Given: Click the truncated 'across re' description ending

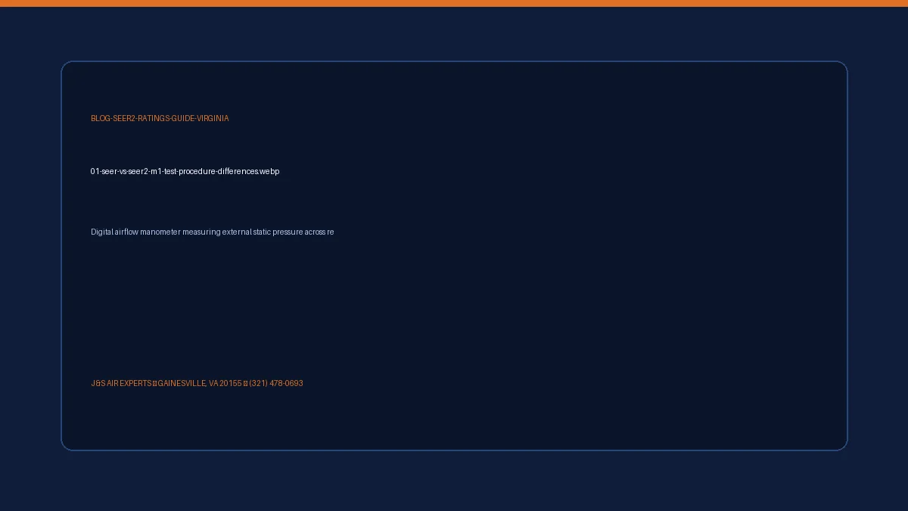Looking at the screenshot, I should click(x=319, y=232).
